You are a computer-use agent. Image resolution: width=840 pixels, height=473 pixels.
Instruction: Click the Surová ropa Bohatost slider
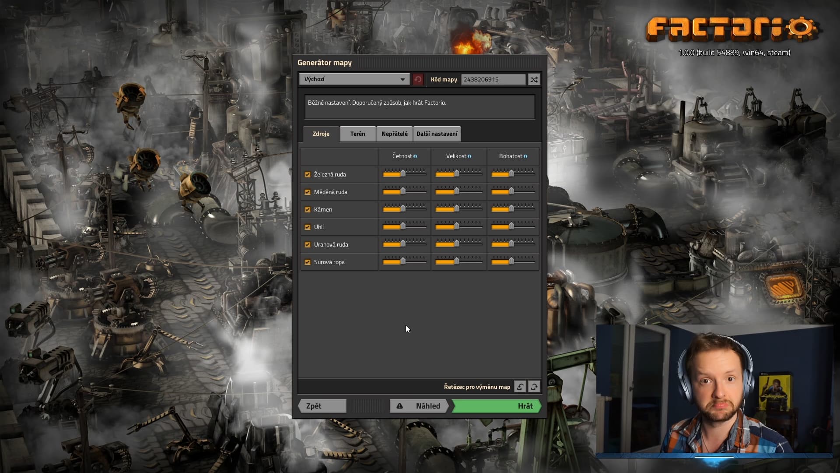click(x=513, y=261)
